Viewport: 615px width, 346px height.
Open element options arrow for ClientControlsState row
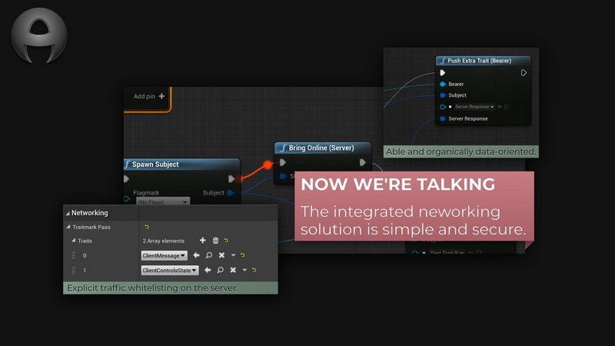click(244, 270)
